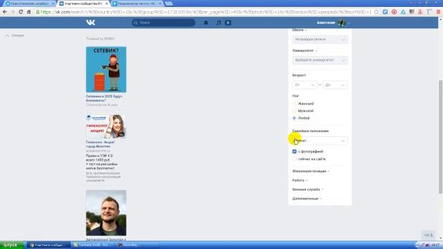Open the account menu next to Анастасия
The width and height of the screenshot is (443, 249).
pyautogui.click(x=348, y=23)
